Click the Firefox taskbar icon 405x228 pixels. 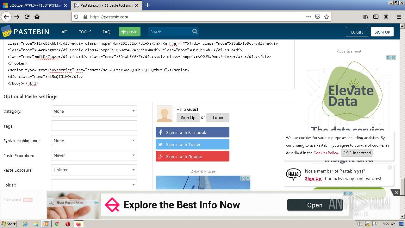[78, 224]
